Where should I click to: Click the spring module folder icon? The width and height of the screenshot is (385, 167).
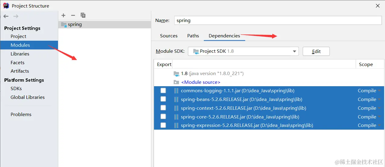(64, 24)
